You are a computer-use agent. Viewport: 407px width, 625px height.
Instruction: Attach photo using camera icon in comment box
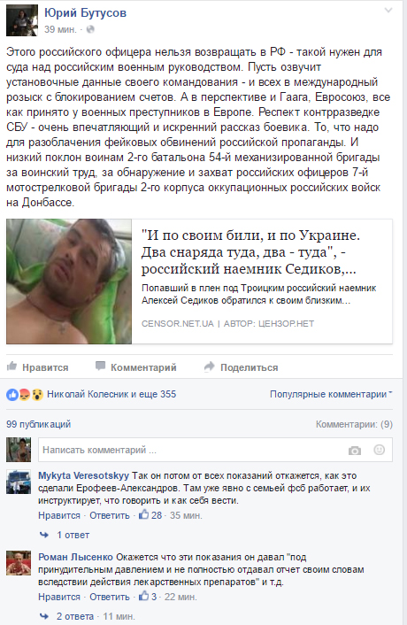tap(355, 451)
